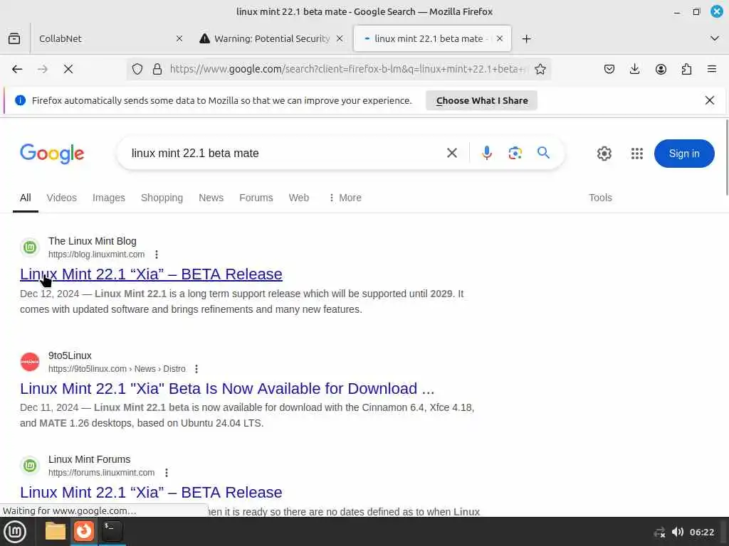Go back to the previous page

point(17,69)
